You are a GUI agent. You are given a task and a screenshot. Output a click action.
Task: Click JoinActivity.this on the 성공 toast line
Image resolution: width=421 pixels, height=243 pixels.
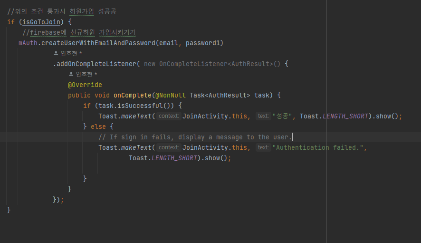215,116
